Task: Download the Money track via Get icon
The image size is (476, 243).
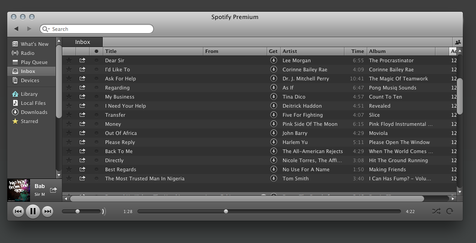Action: point(273,124)
